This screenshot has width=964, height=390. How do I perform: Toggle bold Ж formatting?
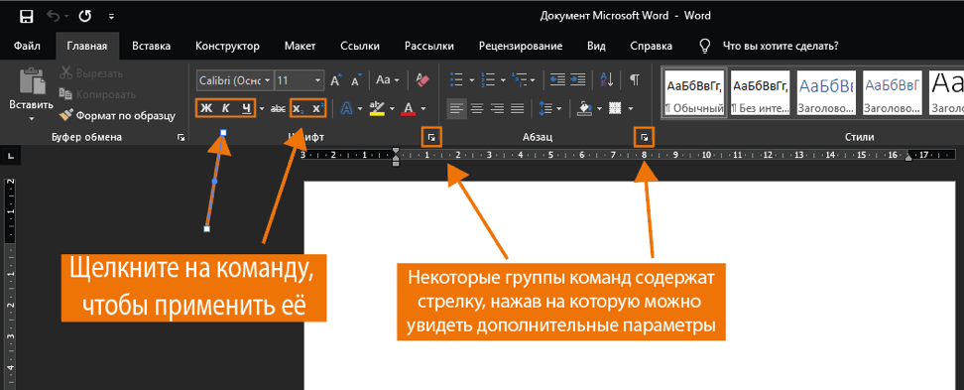click(206, 109)
